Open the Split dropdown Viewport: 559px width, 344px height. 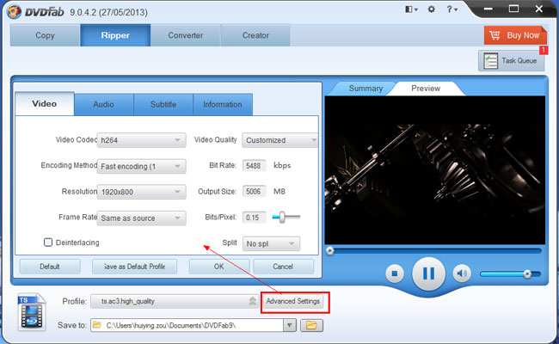pyautogui.click(x=271, y=244)
